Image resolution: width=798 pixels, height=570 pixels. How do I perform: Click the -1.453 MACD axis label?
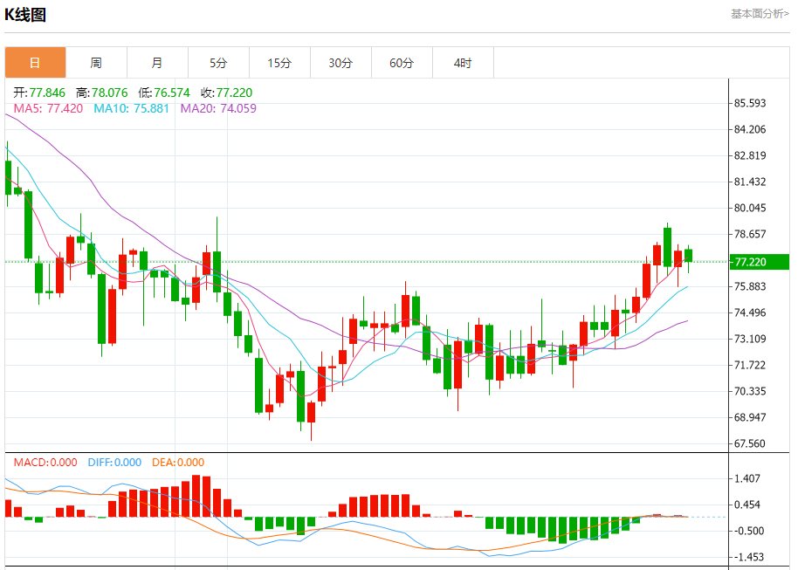(748, 557)
